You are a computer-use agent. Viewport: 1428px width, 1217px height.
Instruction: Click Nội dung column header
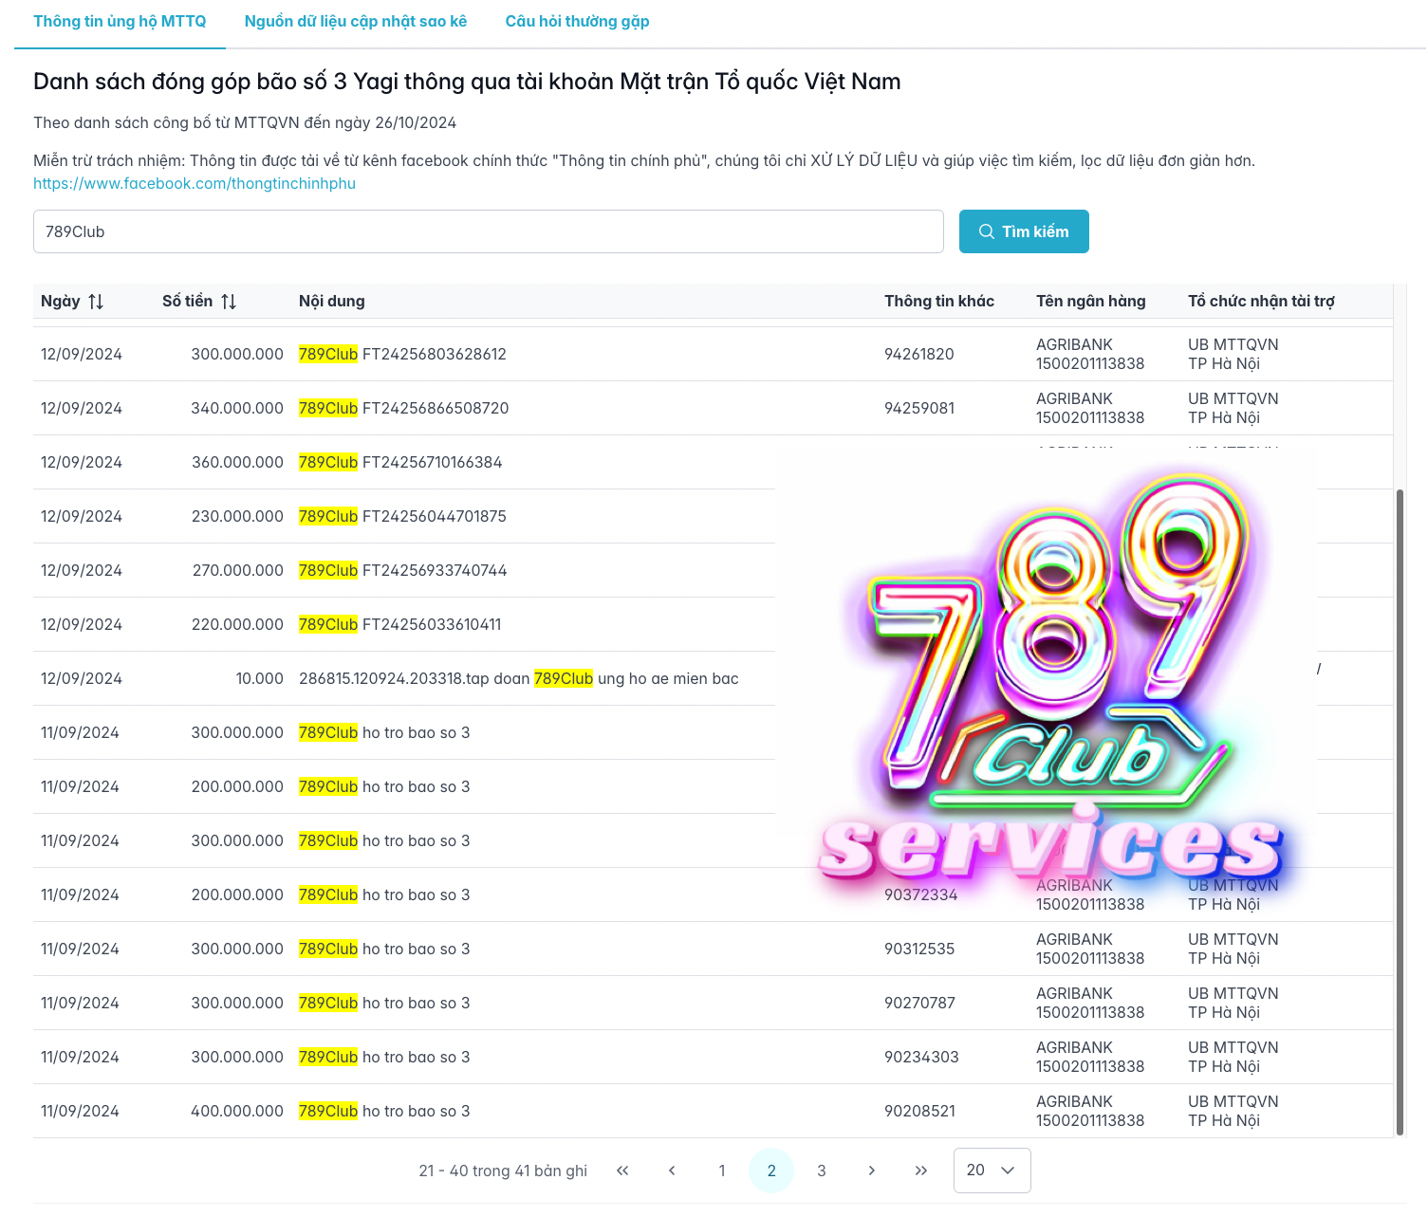[331, 301]
